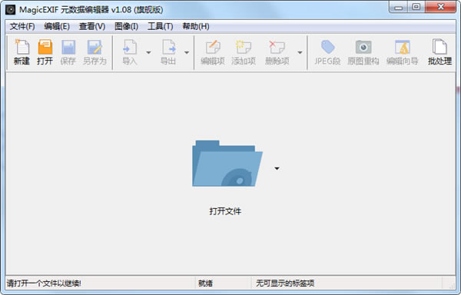
Task: Expand the dropdown arrow next to 删除项
Action: pos(300,52)
